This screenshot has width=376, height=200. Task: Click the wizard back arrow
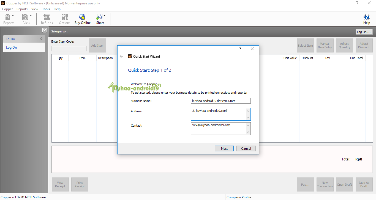[122, 56]
